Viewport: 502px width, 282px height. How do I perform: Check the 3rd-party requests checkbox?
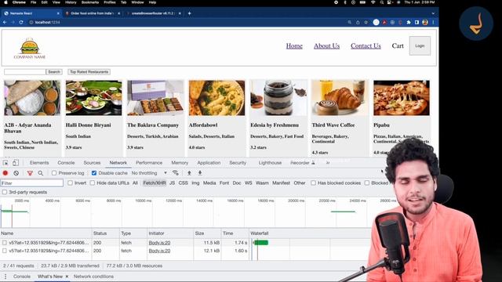click(5, 192)
